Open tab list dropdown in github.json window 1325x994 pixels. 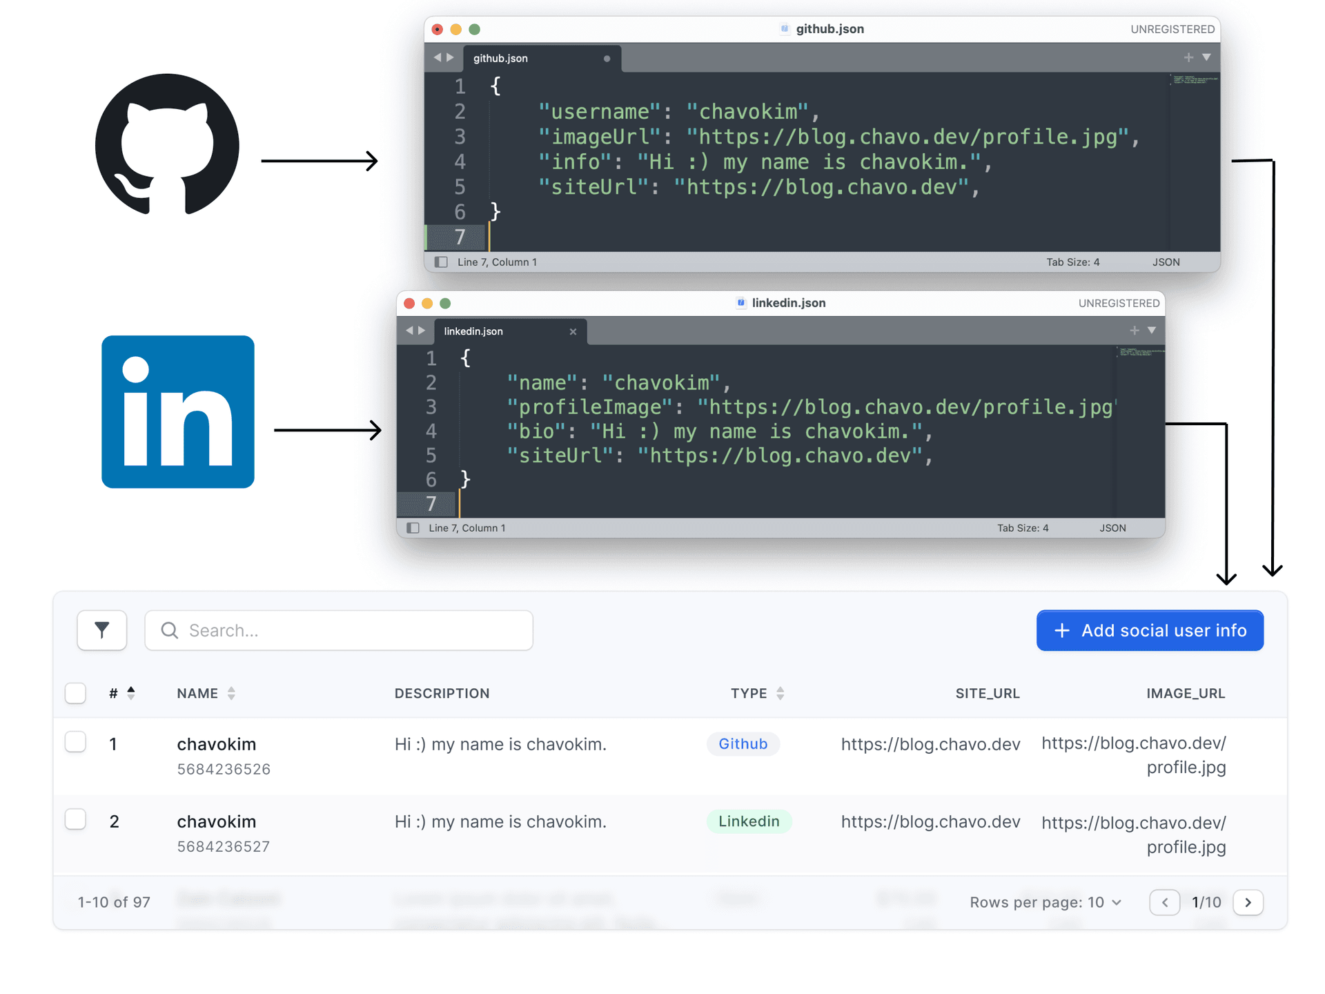1206,57
